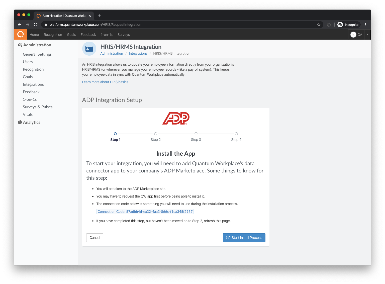
Task: Open the dropdown caret next to QA avatar
Action: (x=367, y=34)
